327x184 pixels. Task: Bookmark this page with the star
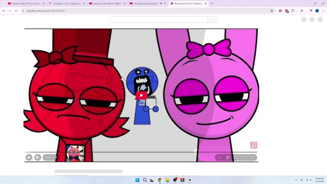pyautogui.click(x=272, y=11)
